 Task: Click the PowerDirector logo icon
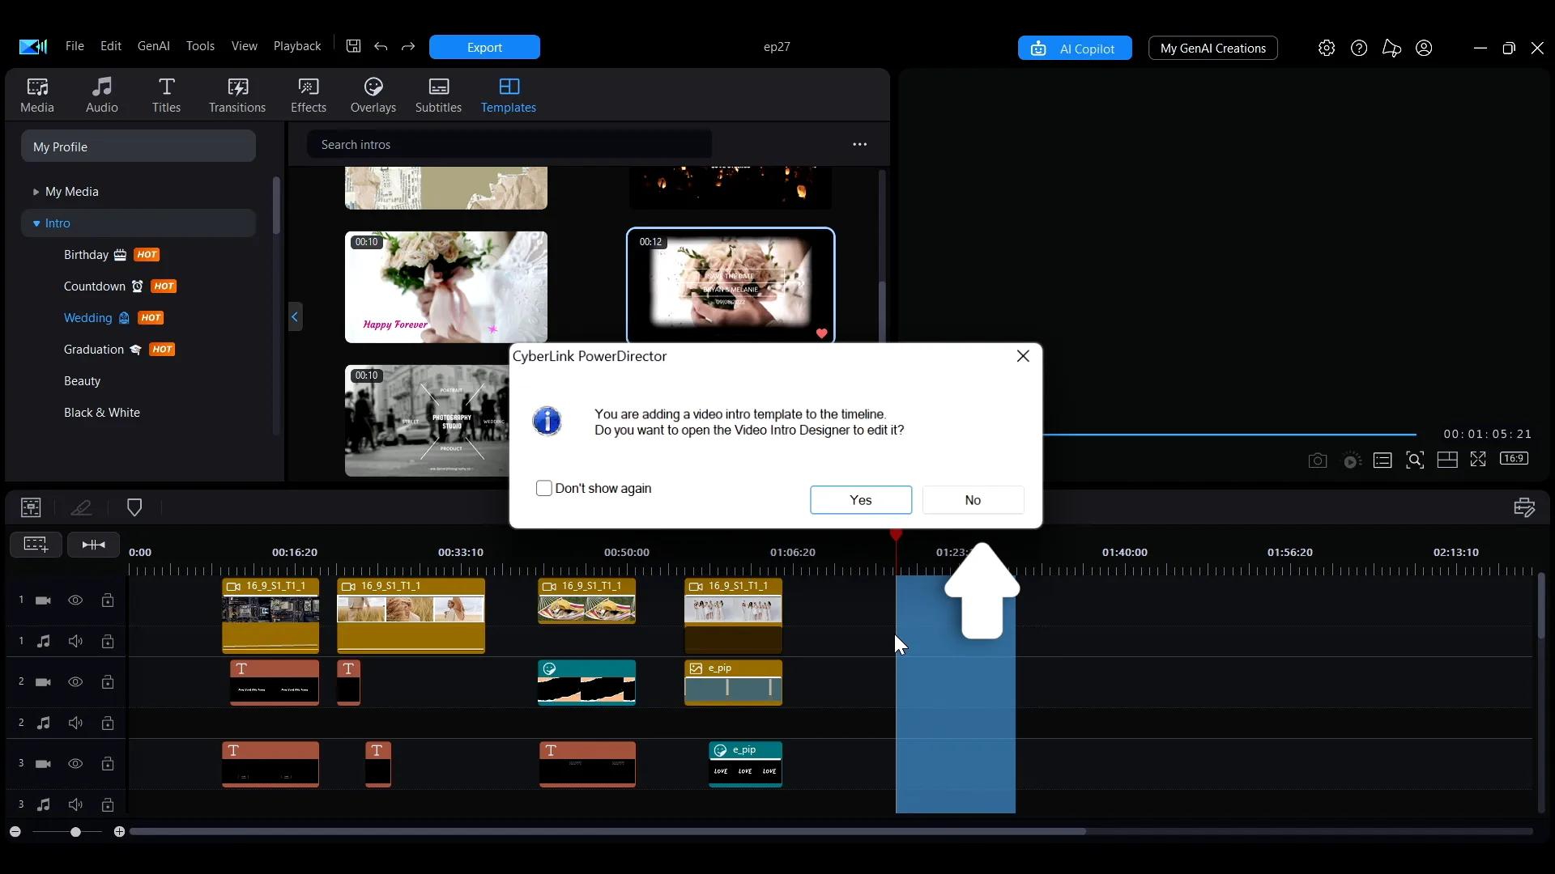(33, 47)
